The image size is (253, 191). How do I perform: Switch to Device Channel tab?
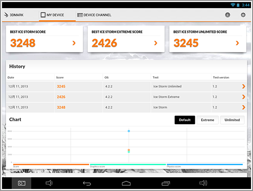(94, 15)
